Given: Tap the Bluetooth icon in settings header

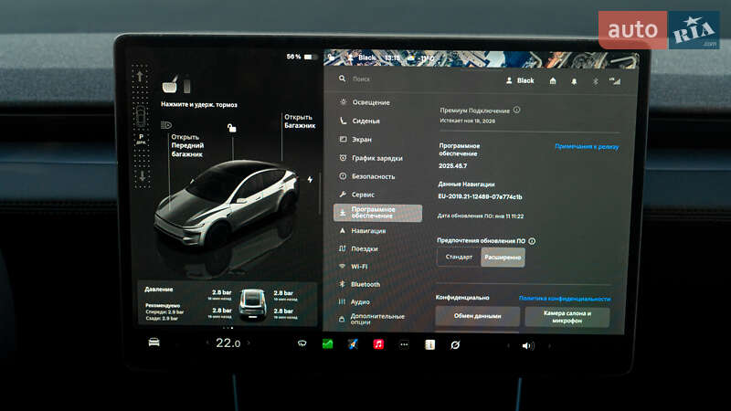Looking at the screenshot, I should tap(596, 81).
